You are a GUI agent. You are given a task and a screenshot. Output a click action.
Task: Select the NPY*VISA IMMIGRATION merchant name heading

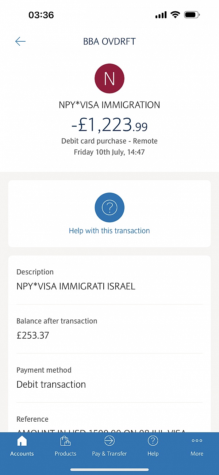point(109,105)
